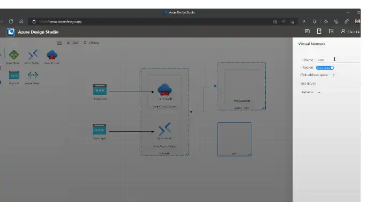
Task: Click the browser profile avatar
Action: pos(357,21)
